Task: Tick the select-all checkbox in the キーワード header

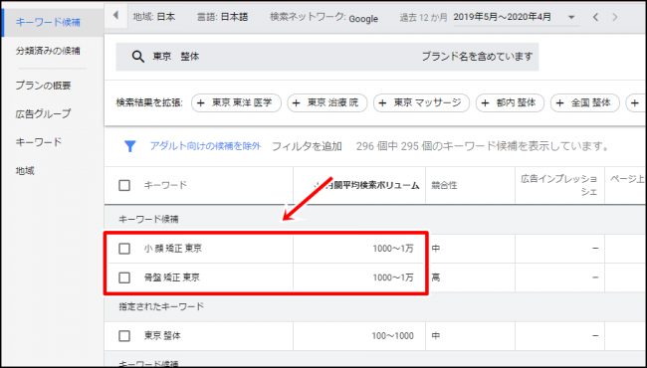Action: 124,185
